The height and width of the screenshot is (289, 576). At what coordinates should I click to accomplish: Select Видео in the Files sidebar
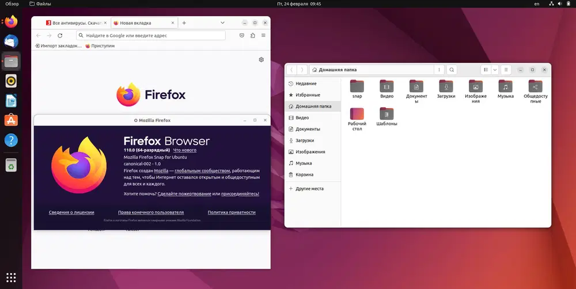313,117
